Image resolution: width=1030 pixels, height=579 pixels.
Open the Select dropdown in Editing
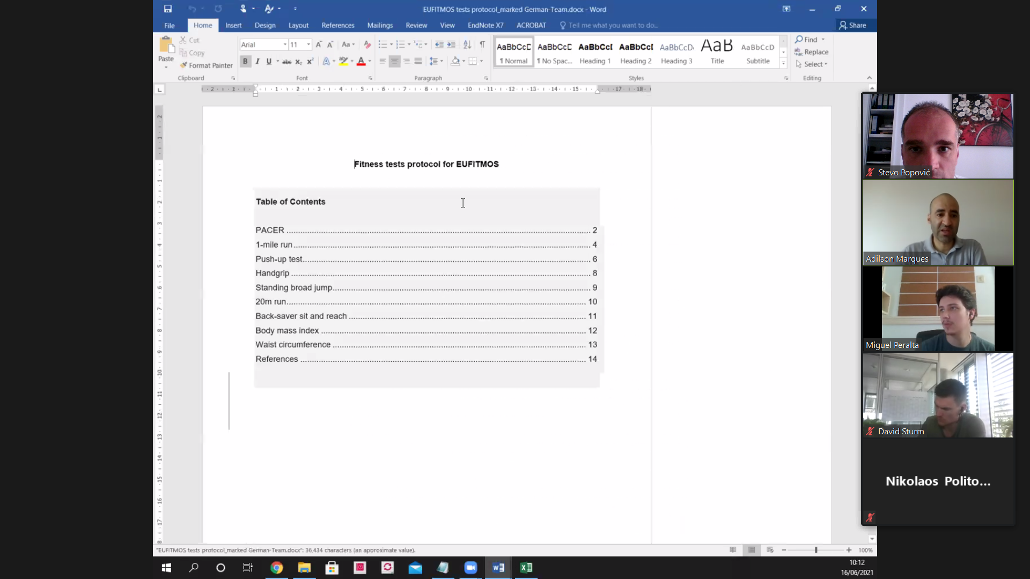pos(812,64)
